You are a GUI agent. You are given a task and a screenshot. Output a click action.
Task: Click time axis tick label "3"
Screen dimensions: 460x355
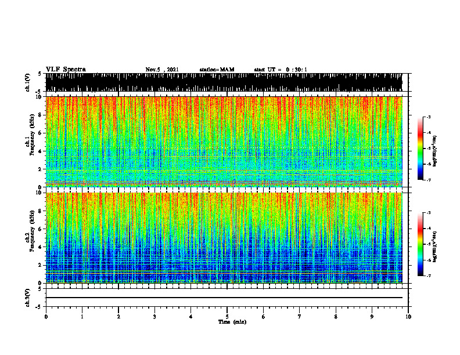click(x=154, y=317)
